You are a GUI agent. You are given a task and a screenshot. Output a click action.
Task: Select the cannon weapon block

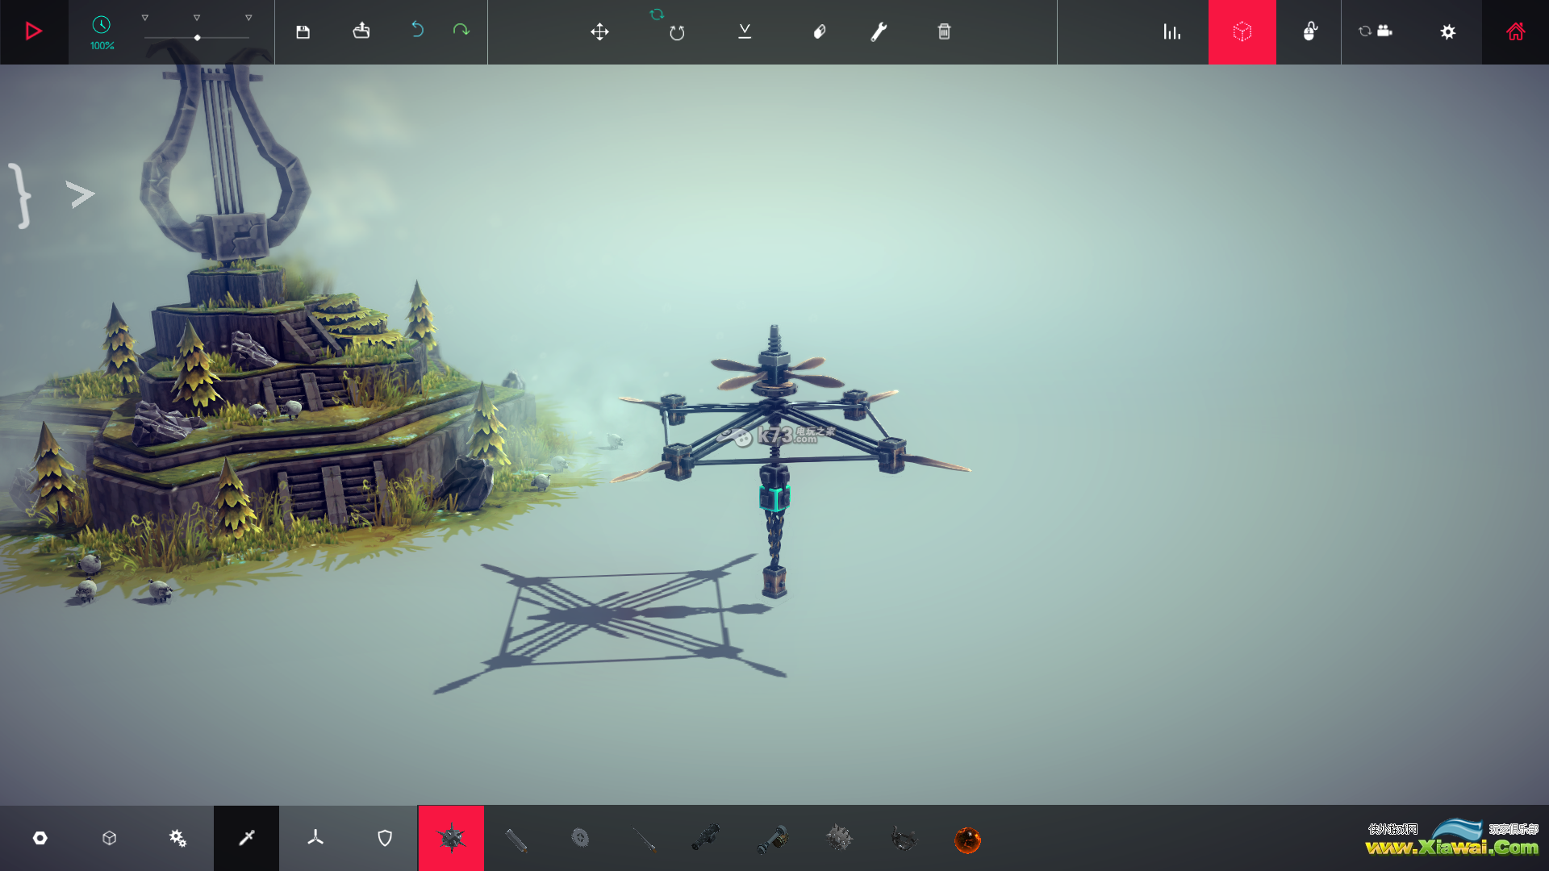point(706,838)
